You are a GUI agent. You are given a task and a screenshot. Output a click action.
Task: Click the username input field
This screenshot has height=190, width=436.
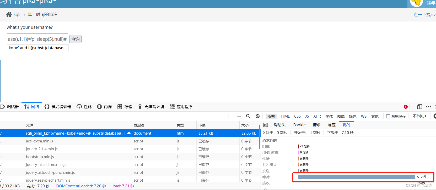click(37, 39)
